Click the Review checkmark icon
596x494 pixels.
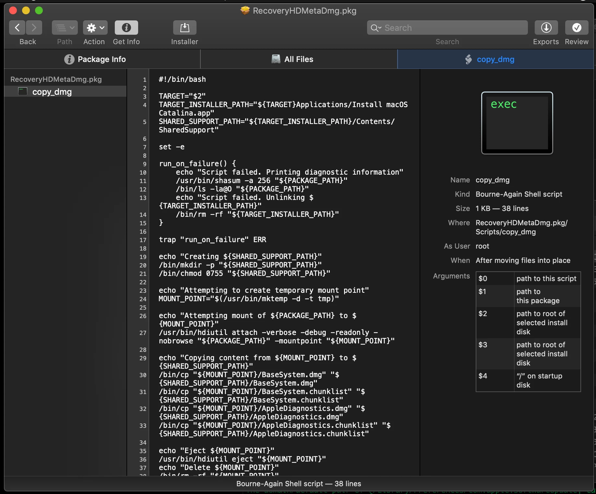[x=577, y=28]
